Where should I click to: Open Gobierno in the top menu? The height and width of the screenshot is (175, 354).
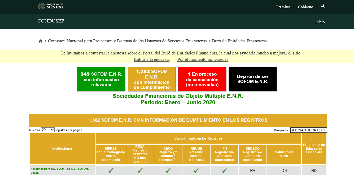point(305,7)
